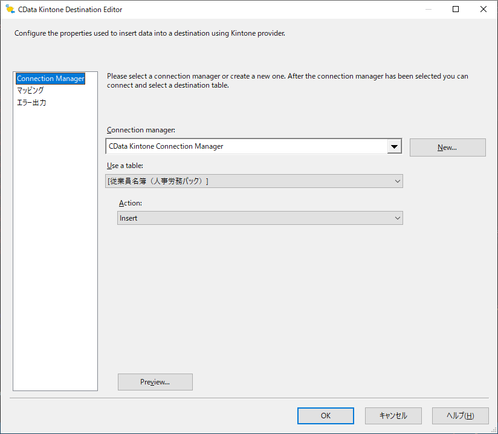This screenshot has width=498, height=434.
Task: Close the CData Kintone Destination Editor
Action: point(483,10)
